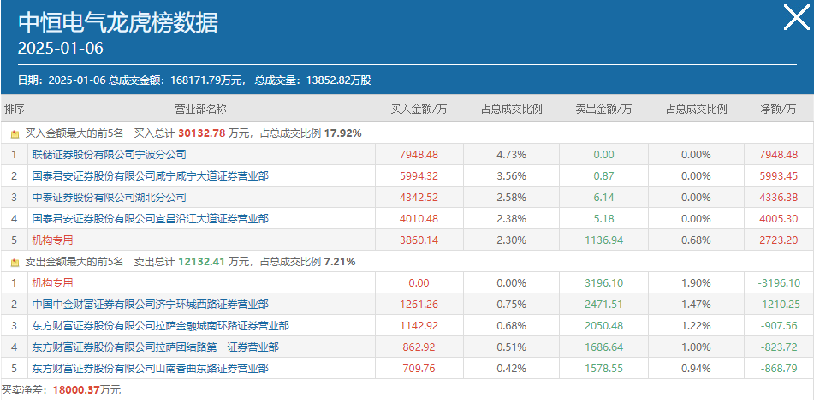Click sell amount 3196.10
Screen dimensions: 814x403
603,283
